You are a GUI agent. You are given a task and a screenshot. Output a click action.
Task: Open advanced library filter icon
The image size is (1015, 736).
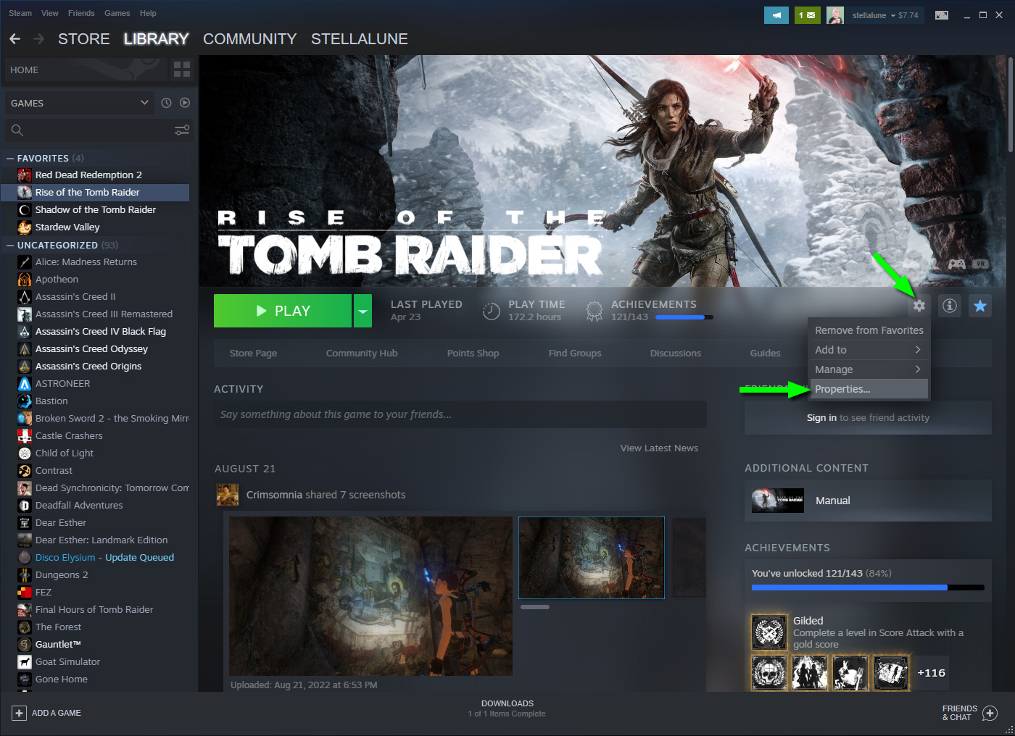tap(182, 130)
